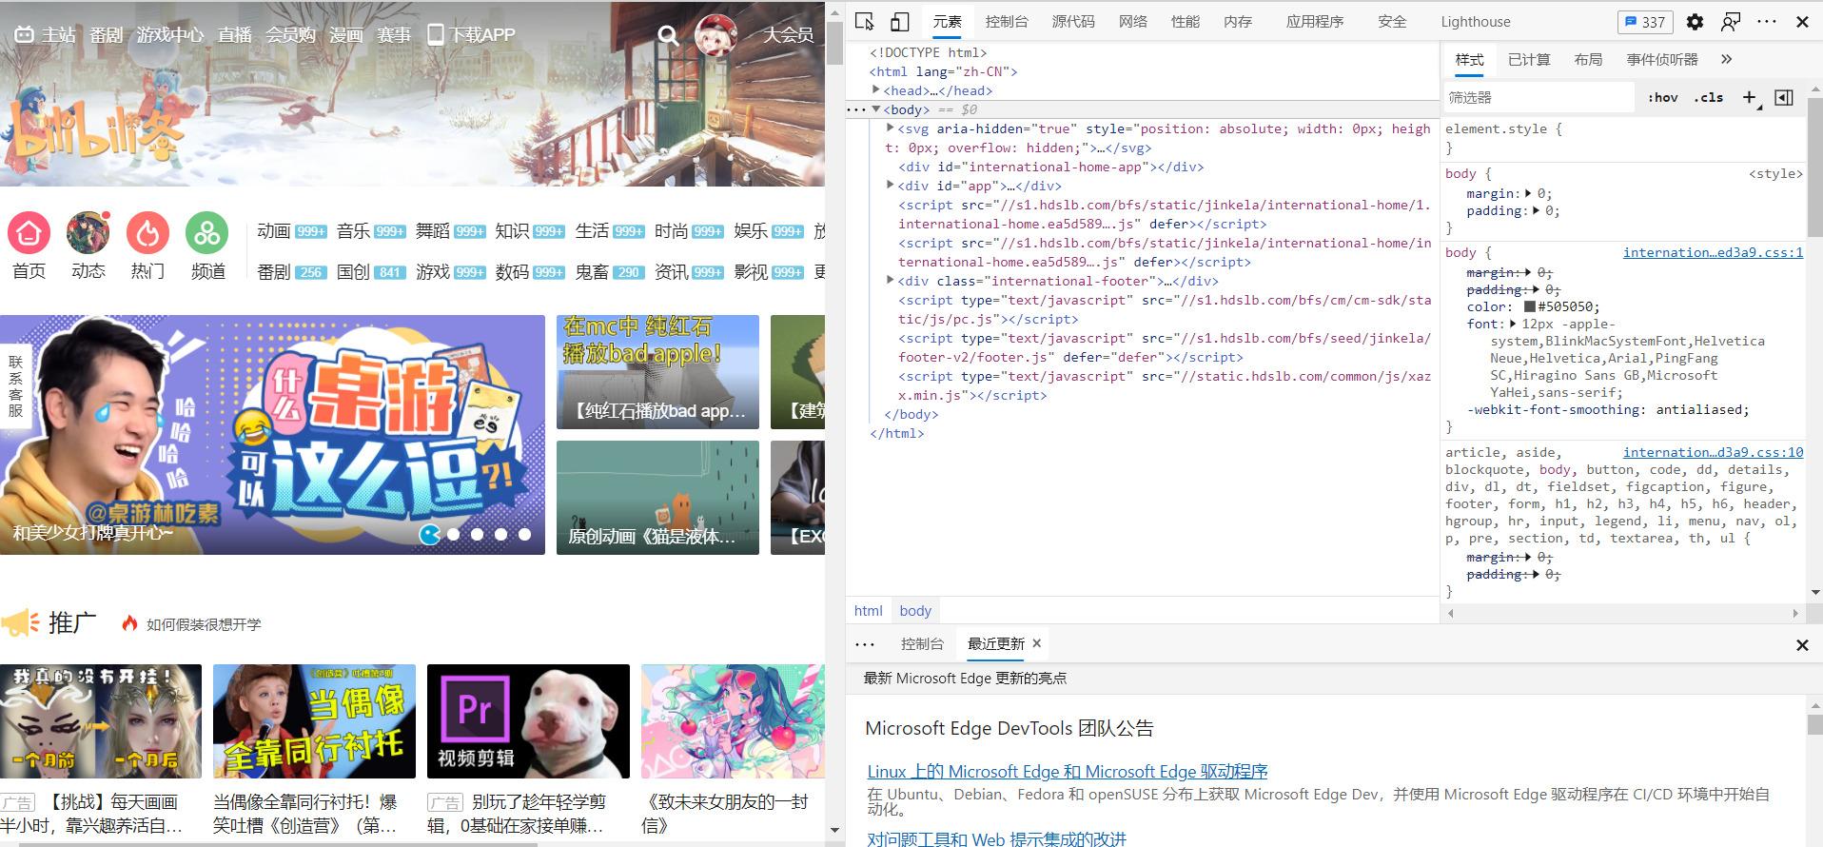Click the 主站 TV icon
The width and height of the screenshot is (1823, 847).
pyautogui.click(x=25, y=35)
